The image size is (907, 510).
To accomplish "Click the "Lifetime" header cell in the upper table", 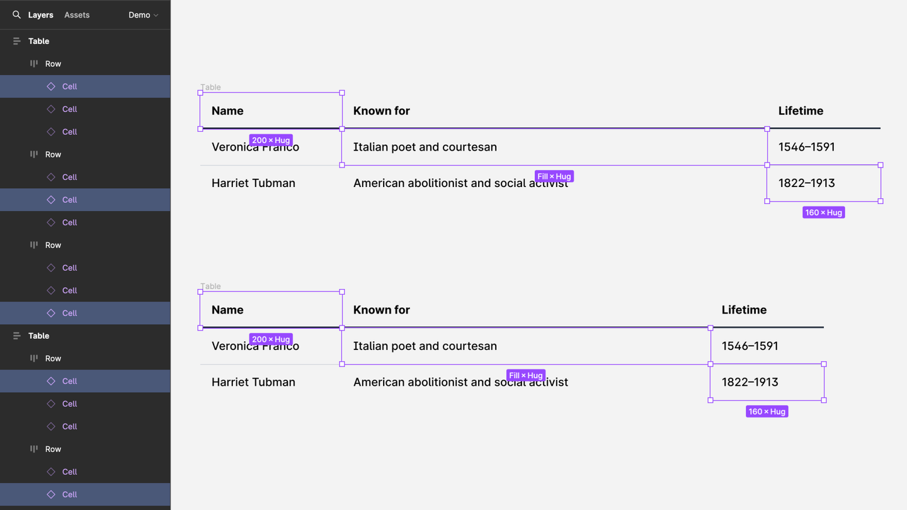I will tap(801, 111).
